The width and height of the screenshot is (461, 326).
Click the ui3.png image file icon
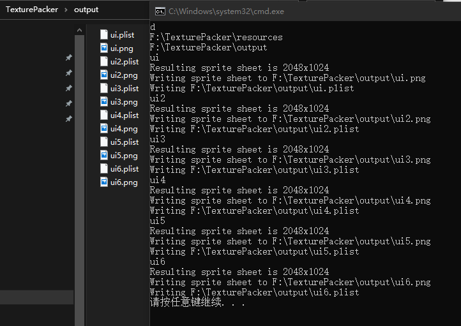(104, 101)
